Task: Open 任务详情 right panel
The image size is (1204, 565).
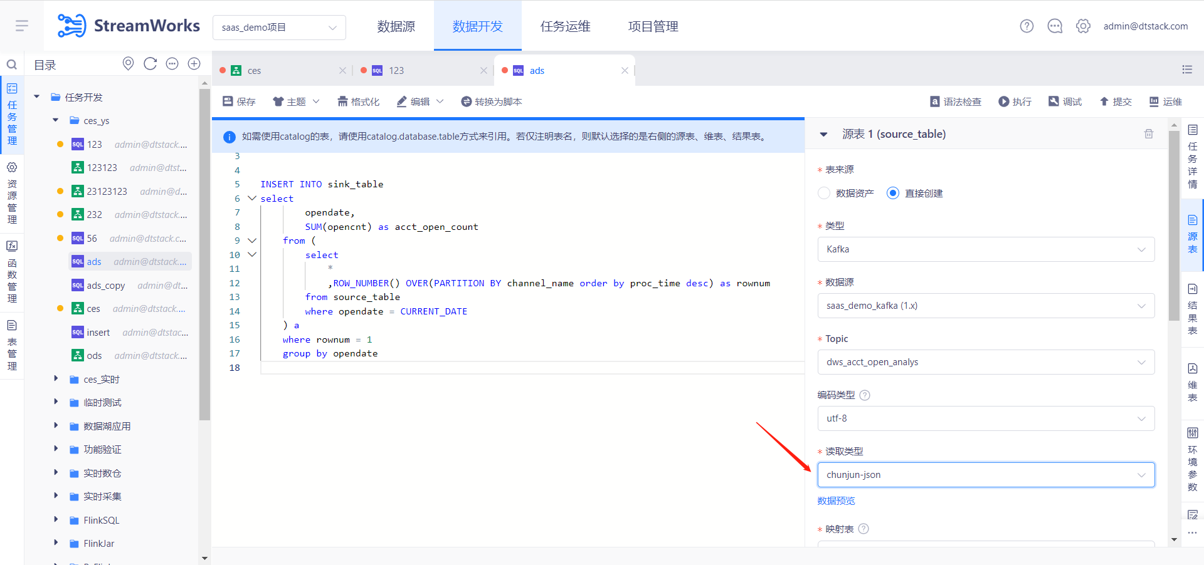Action: 1193,157
